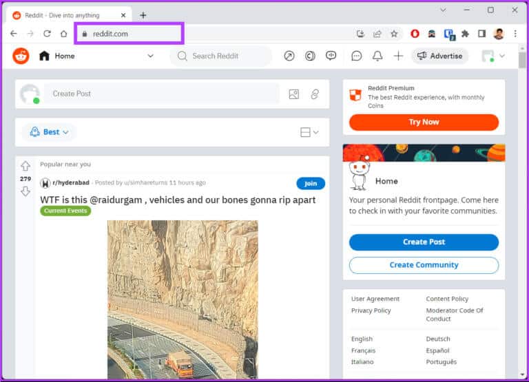Open the Best sort dropdown

50,132
